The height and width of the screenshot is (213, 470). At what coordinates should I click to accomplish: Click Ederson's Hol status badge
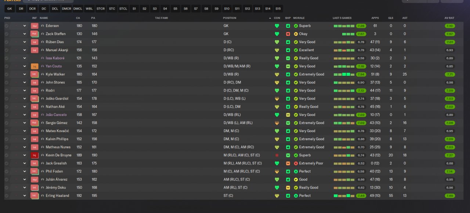pos(35,26)
